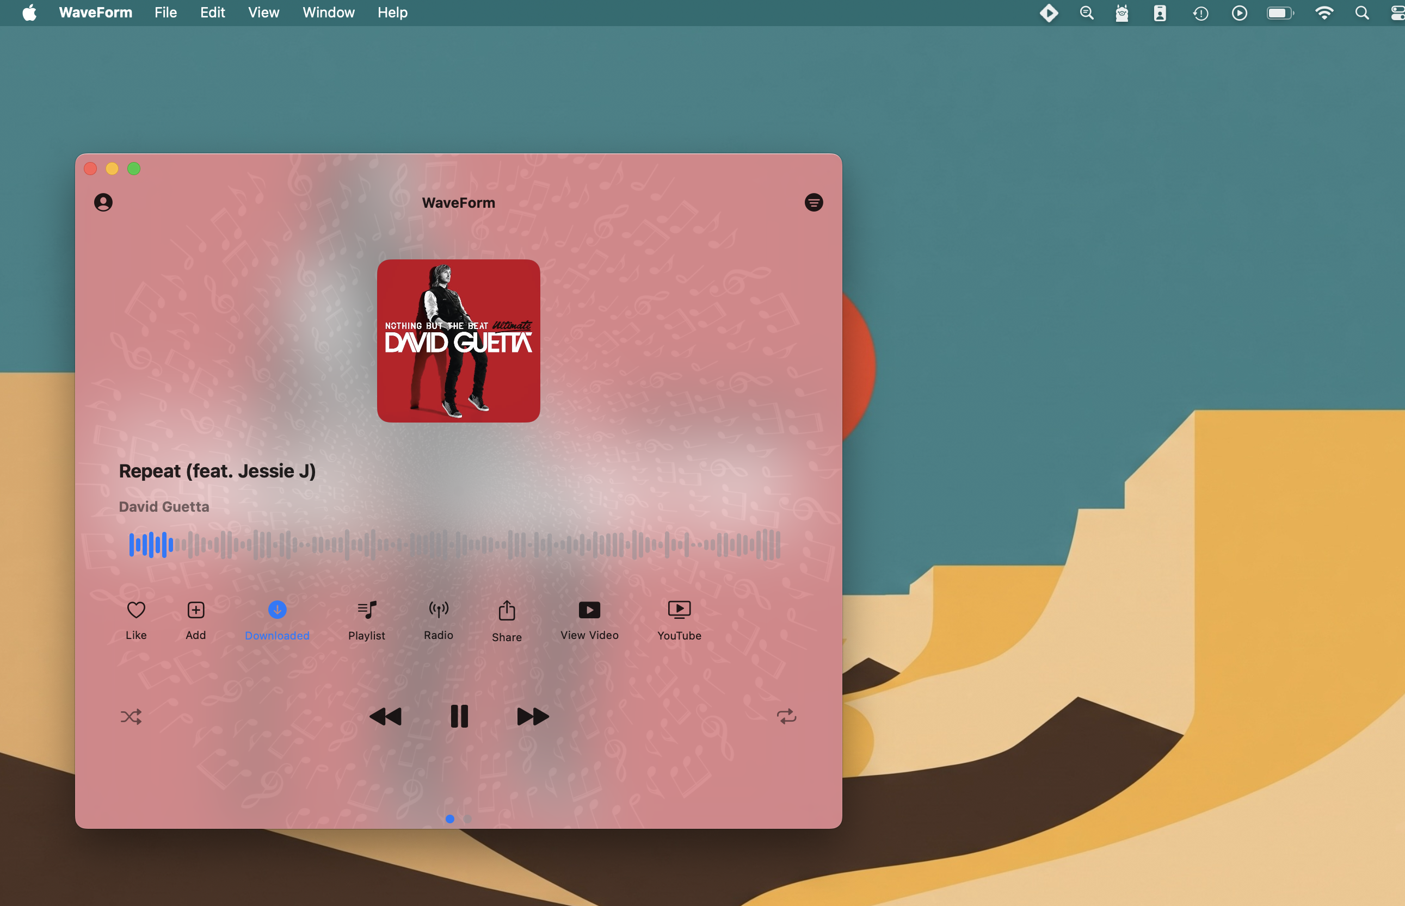Open the View menu
The image size is (1405, 906).
click(x=264, y=13)
